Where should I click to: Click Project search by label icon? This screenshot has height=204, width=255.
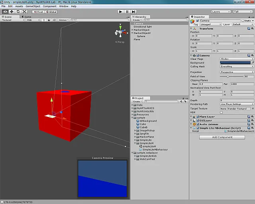[185, 101]
